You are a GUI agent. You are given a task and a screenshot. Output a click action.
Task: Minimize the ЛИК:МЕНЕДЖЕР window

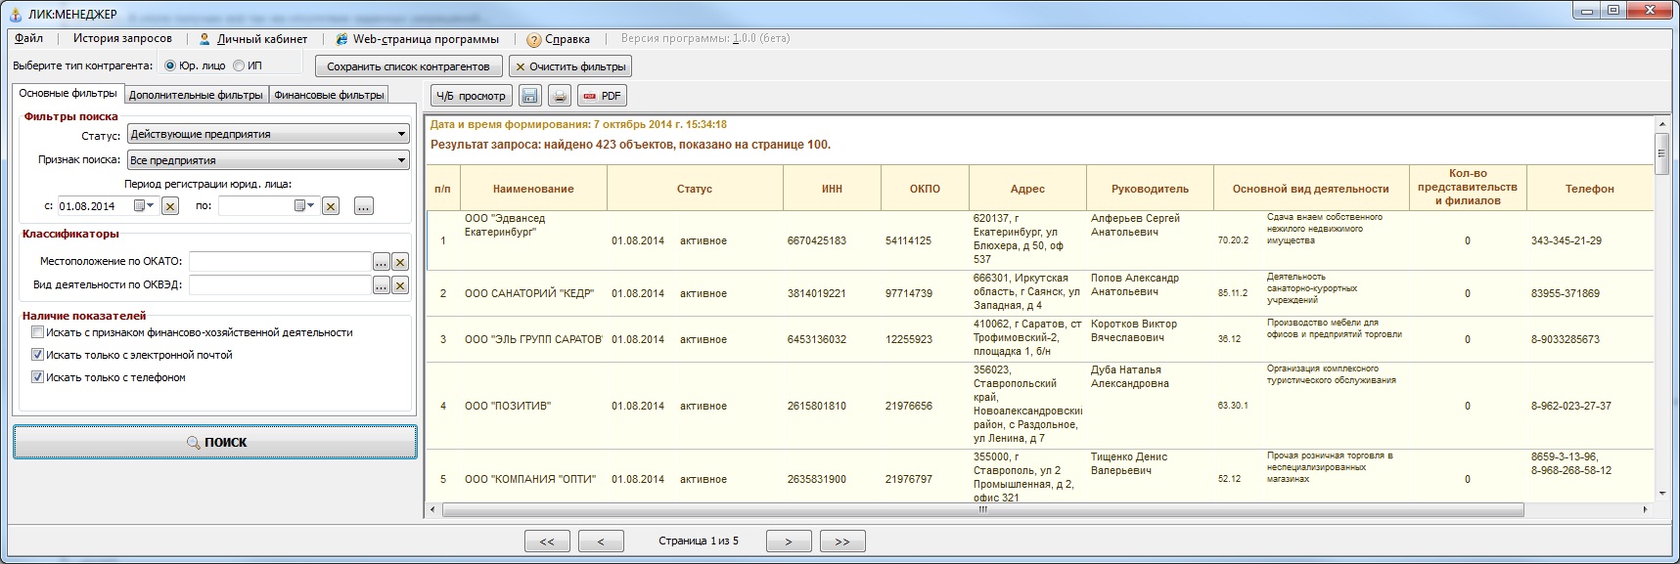click(1586, 11)
